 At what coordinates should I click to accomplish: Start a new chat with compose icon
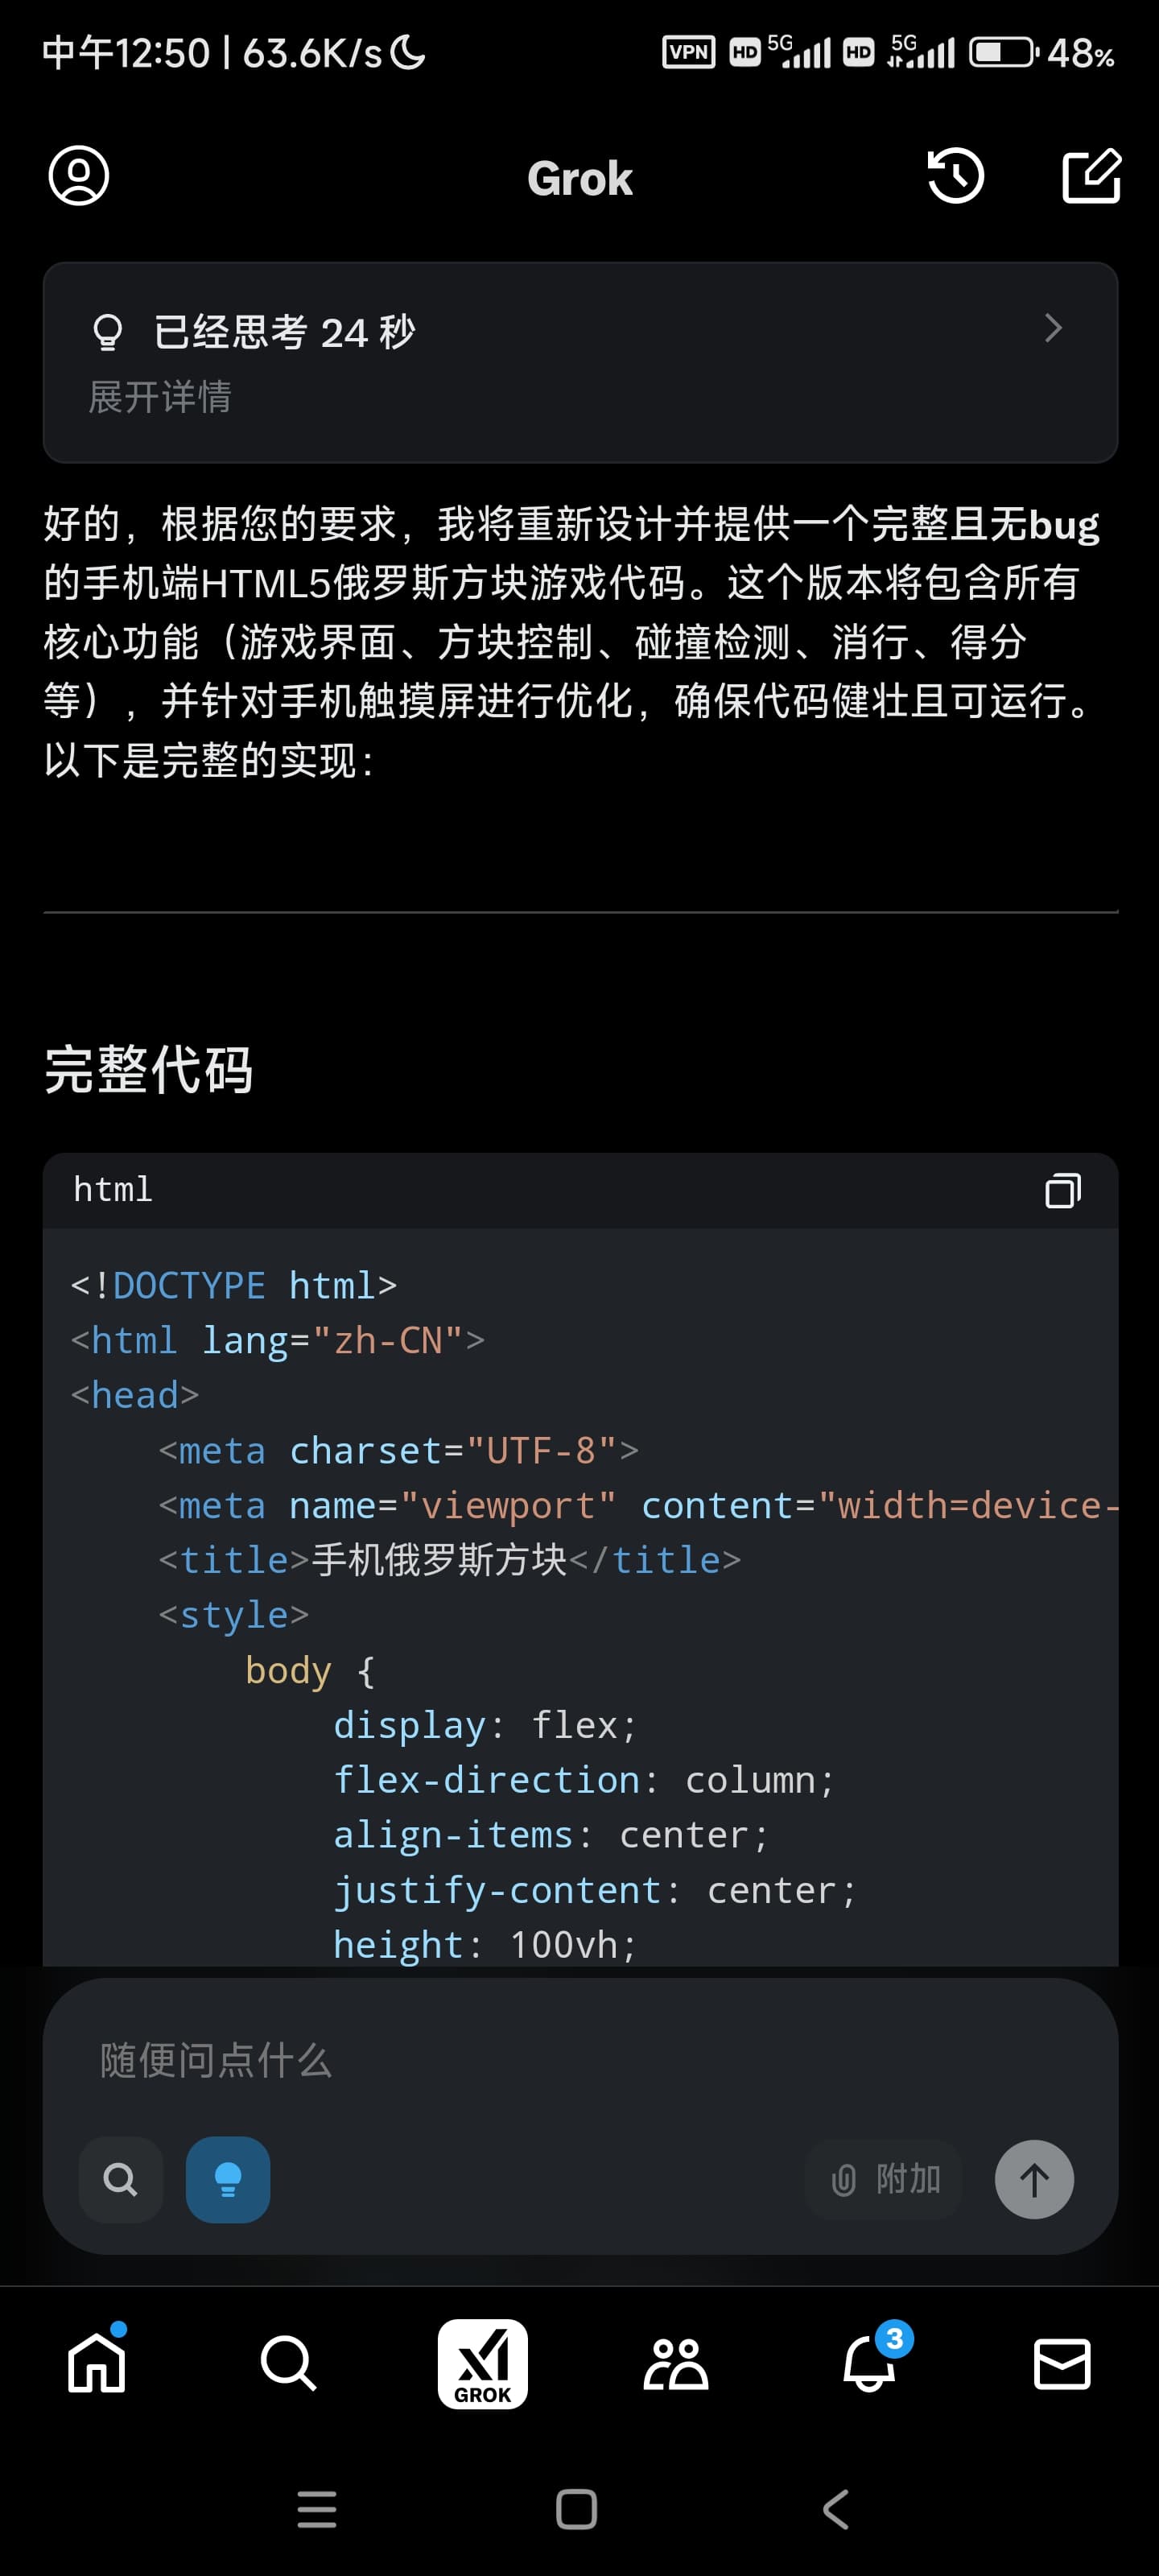1091,176
